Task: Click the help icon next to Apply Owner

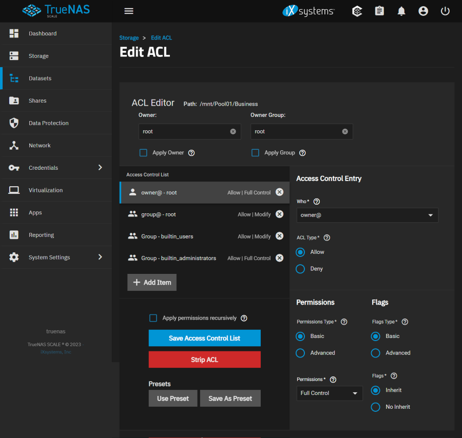Action: point(191,153)
